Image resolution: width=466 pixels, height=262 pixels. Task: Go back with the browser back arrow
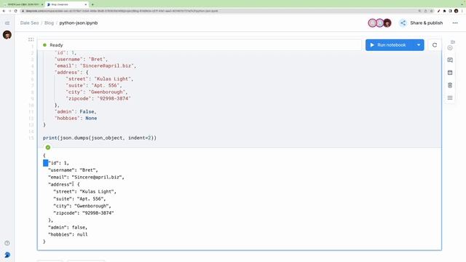click(4, 11)
